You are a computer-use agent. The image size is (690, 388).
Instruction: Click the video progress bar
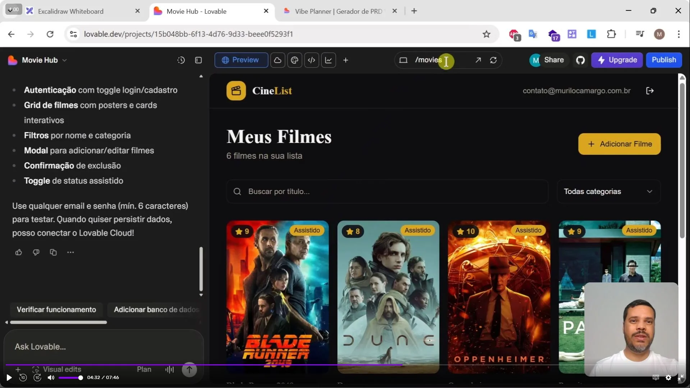pyautogui.click(x=345, y=365)
